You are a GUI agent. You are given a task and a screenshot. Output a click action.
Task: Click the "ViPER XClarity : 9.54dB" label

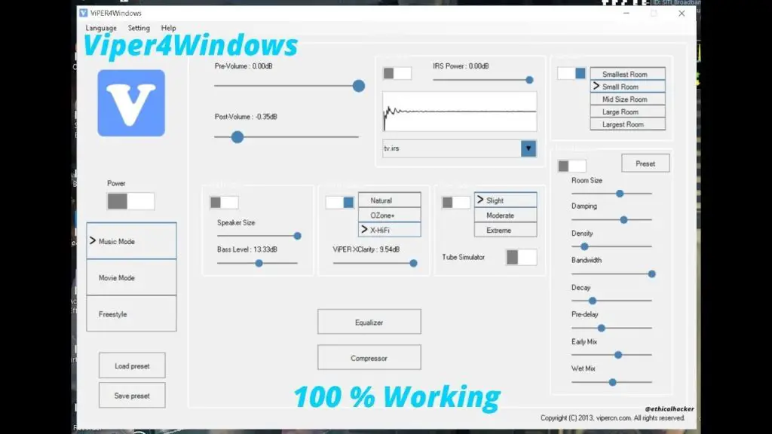pyautogui.click(x=366, y=249)
